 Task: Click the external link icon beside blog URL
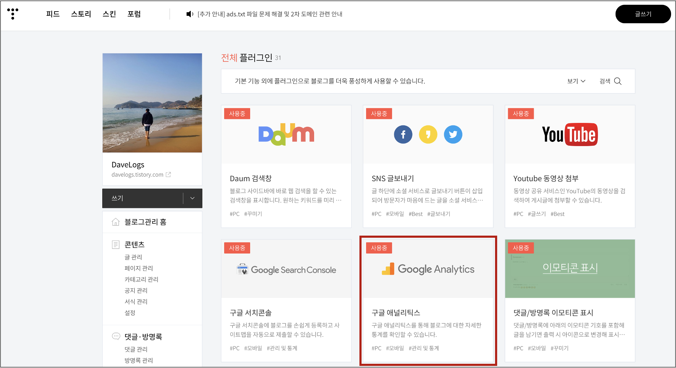point(168,175)
